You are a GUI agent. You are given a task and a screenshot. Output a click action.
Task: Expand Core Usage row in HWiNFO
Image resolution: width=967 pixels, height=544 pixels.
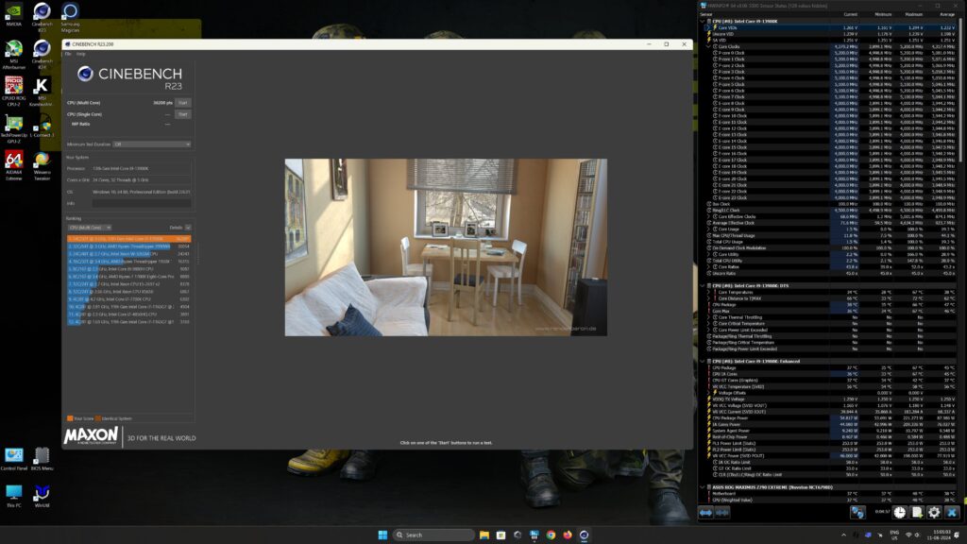click(708, 229)
